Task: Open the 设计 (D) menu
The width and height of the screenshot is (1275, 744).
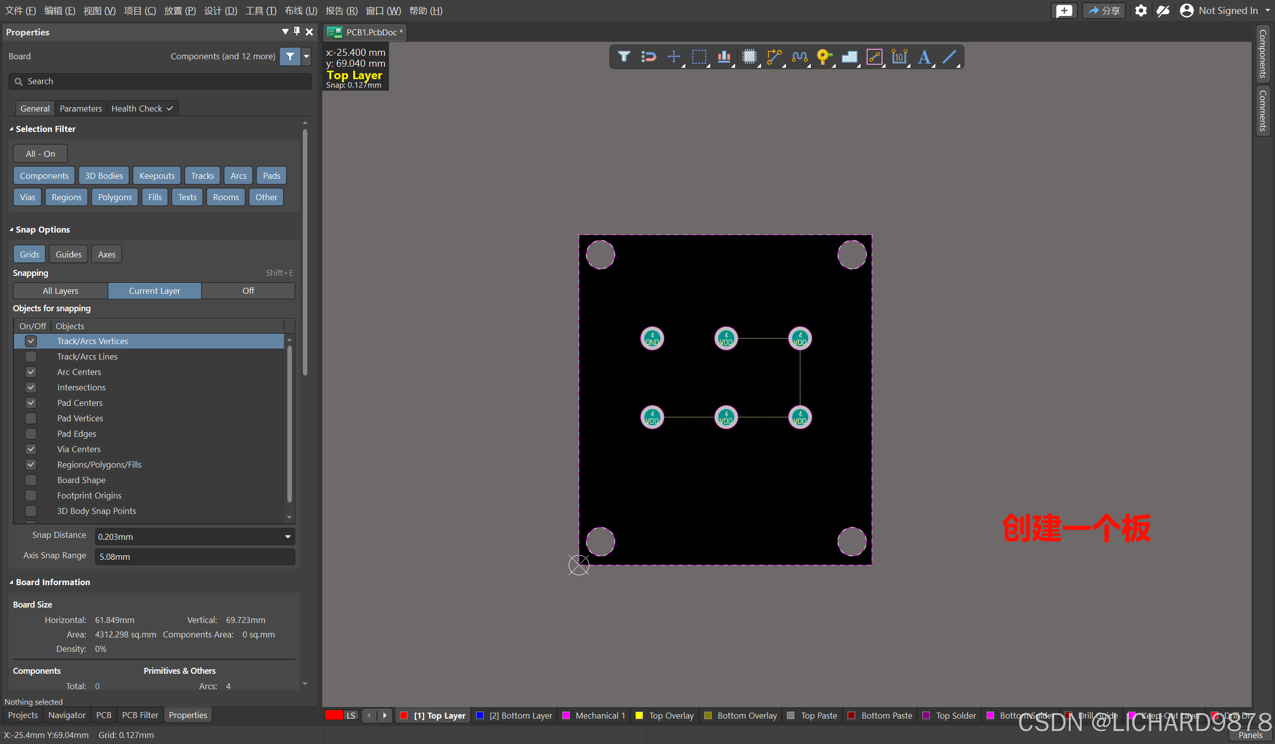Action: click(x=221, y=10)
